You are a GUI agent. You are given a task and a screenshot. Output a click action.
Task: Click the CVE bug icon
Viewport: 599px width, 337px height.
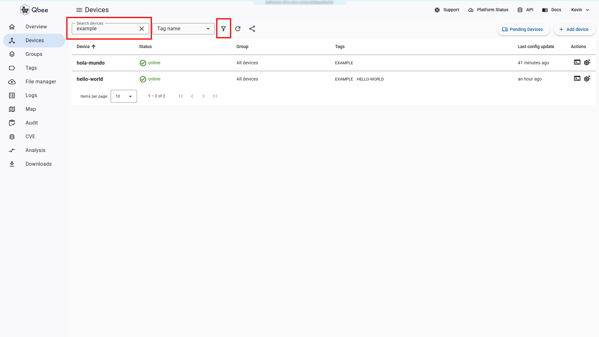12,137
